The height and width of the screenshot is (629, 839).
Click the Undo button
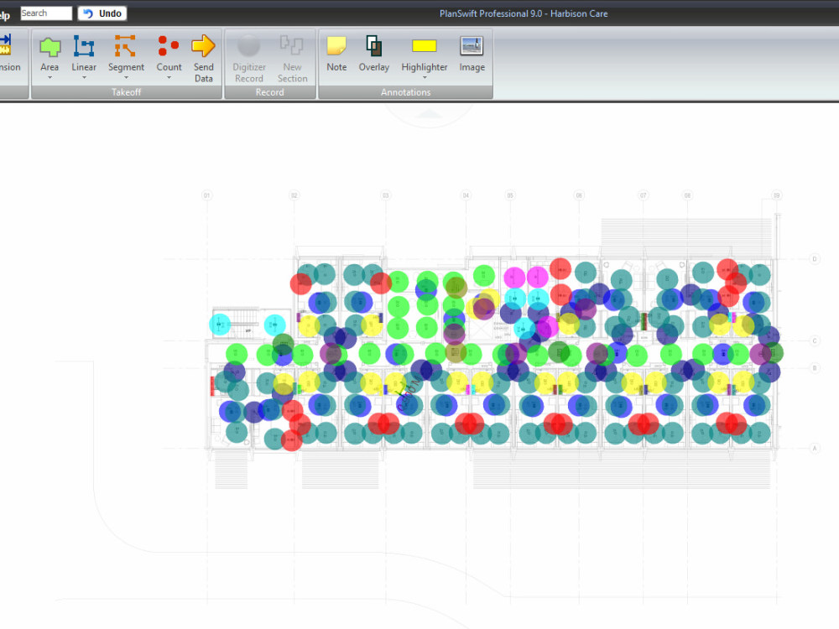102,13
